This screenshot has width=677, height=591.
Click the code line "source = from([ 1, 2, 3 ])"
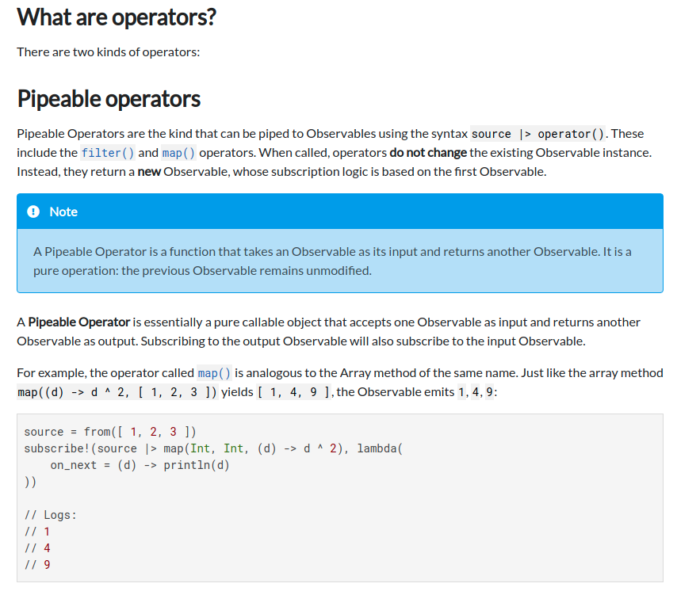(x=110, y=432)
